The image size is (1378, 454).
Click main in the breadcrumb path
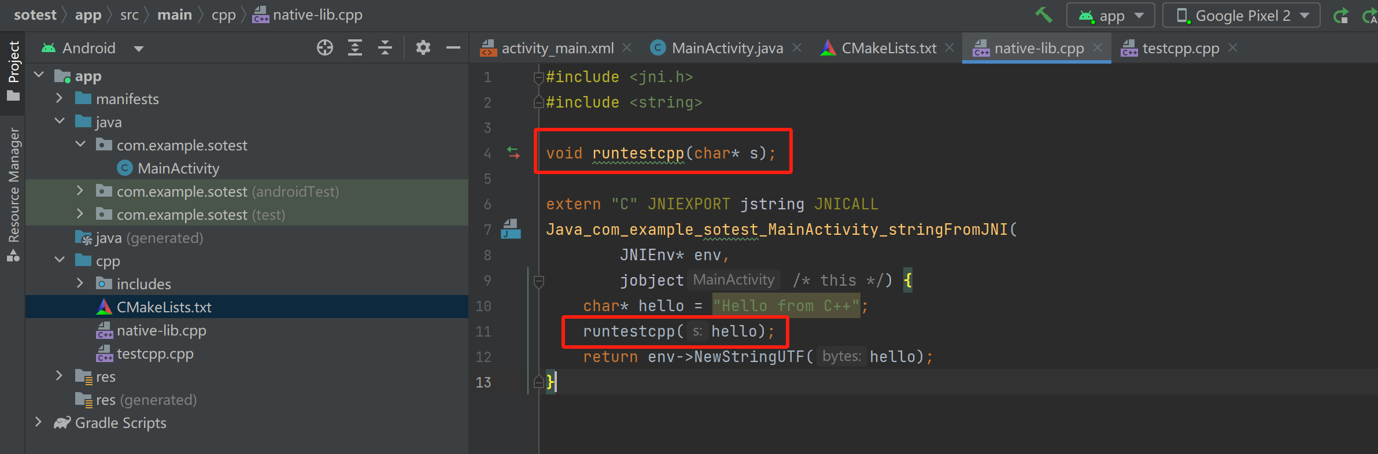[x=175, y=14]
